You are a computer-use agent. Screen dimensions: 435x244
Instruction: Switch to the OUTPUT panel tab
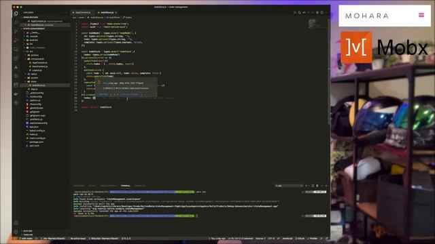click(x=92, y=186)
